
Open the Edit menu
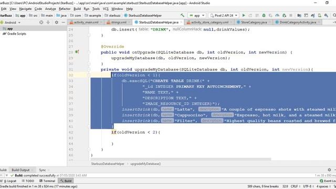click(x=4, y=9)
